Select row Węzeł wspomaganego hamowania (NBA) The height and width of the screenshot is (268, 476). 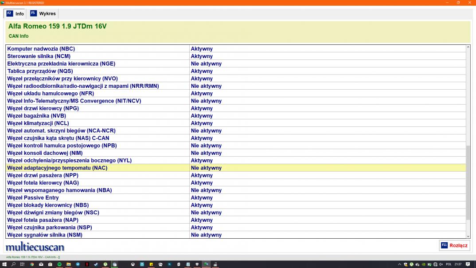(x=236, y=190)
